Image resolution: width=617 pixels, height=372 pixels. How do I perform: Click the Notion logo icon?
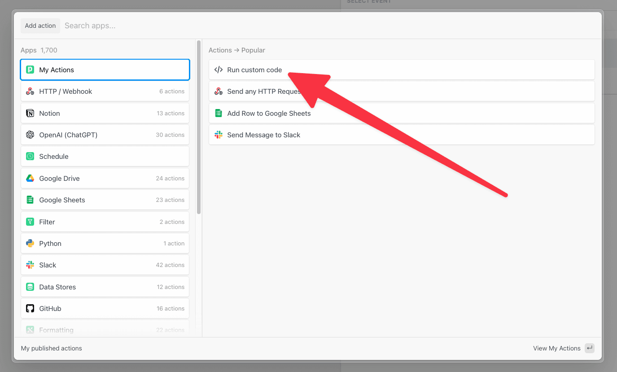(x=30, y=113)
